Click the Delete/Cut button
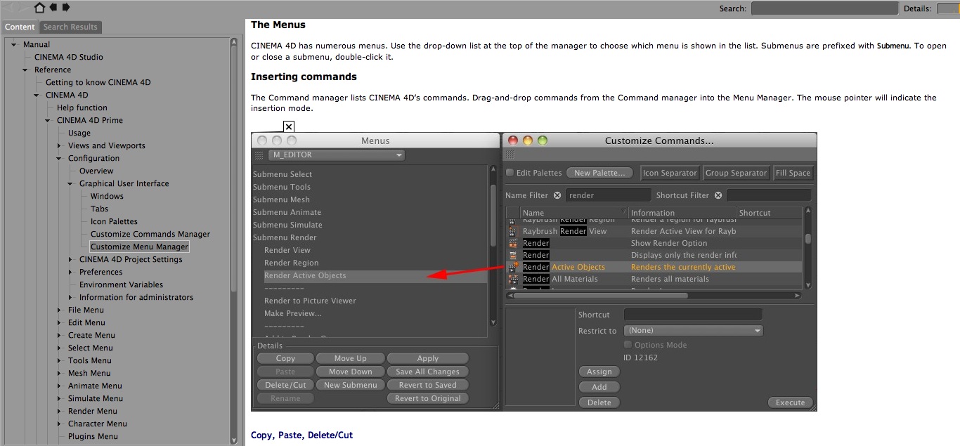The height and width of the screenshot is (446, 960). (x=285, y=385)
